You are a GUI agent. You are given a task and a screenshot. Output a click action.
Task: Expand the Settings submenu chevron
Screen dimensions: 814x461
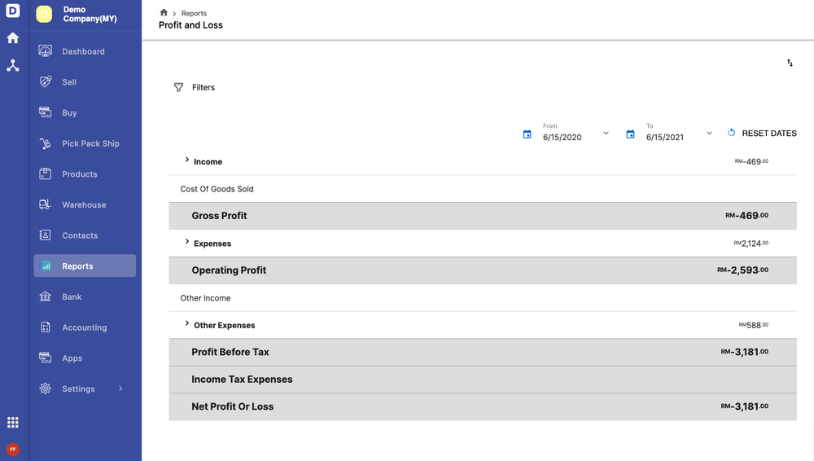(120, 389)
